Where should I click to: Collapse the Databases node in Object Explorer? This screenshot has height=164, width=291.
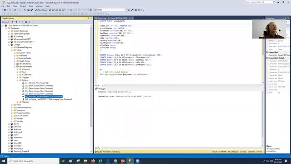pos(6,28)
